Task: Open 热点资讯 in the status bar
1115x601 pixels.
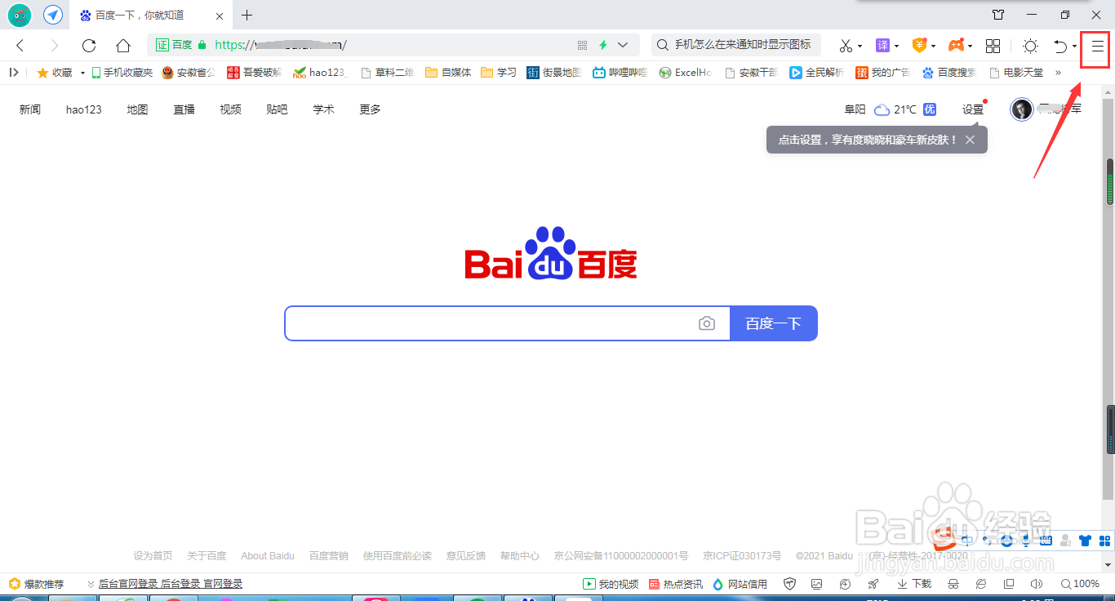Action: [676, 584]
